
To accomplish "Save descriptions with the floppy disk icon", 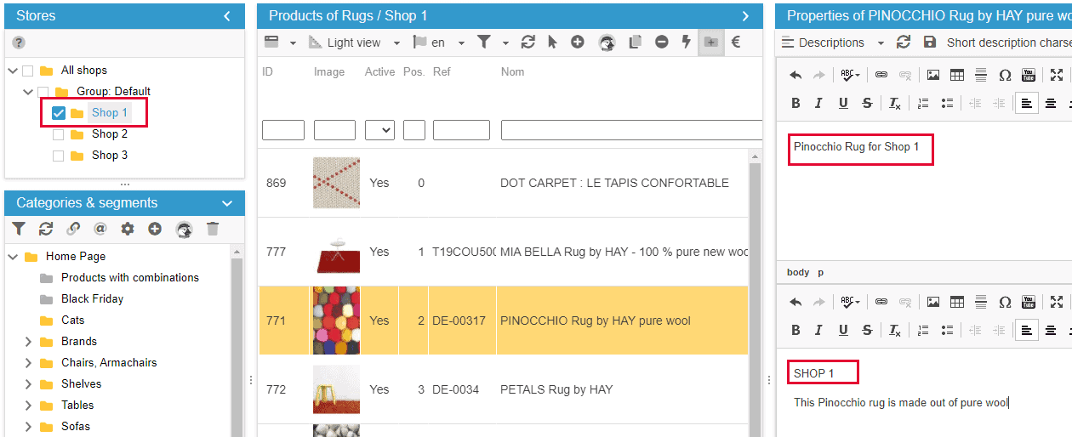I will coord(929,43).
